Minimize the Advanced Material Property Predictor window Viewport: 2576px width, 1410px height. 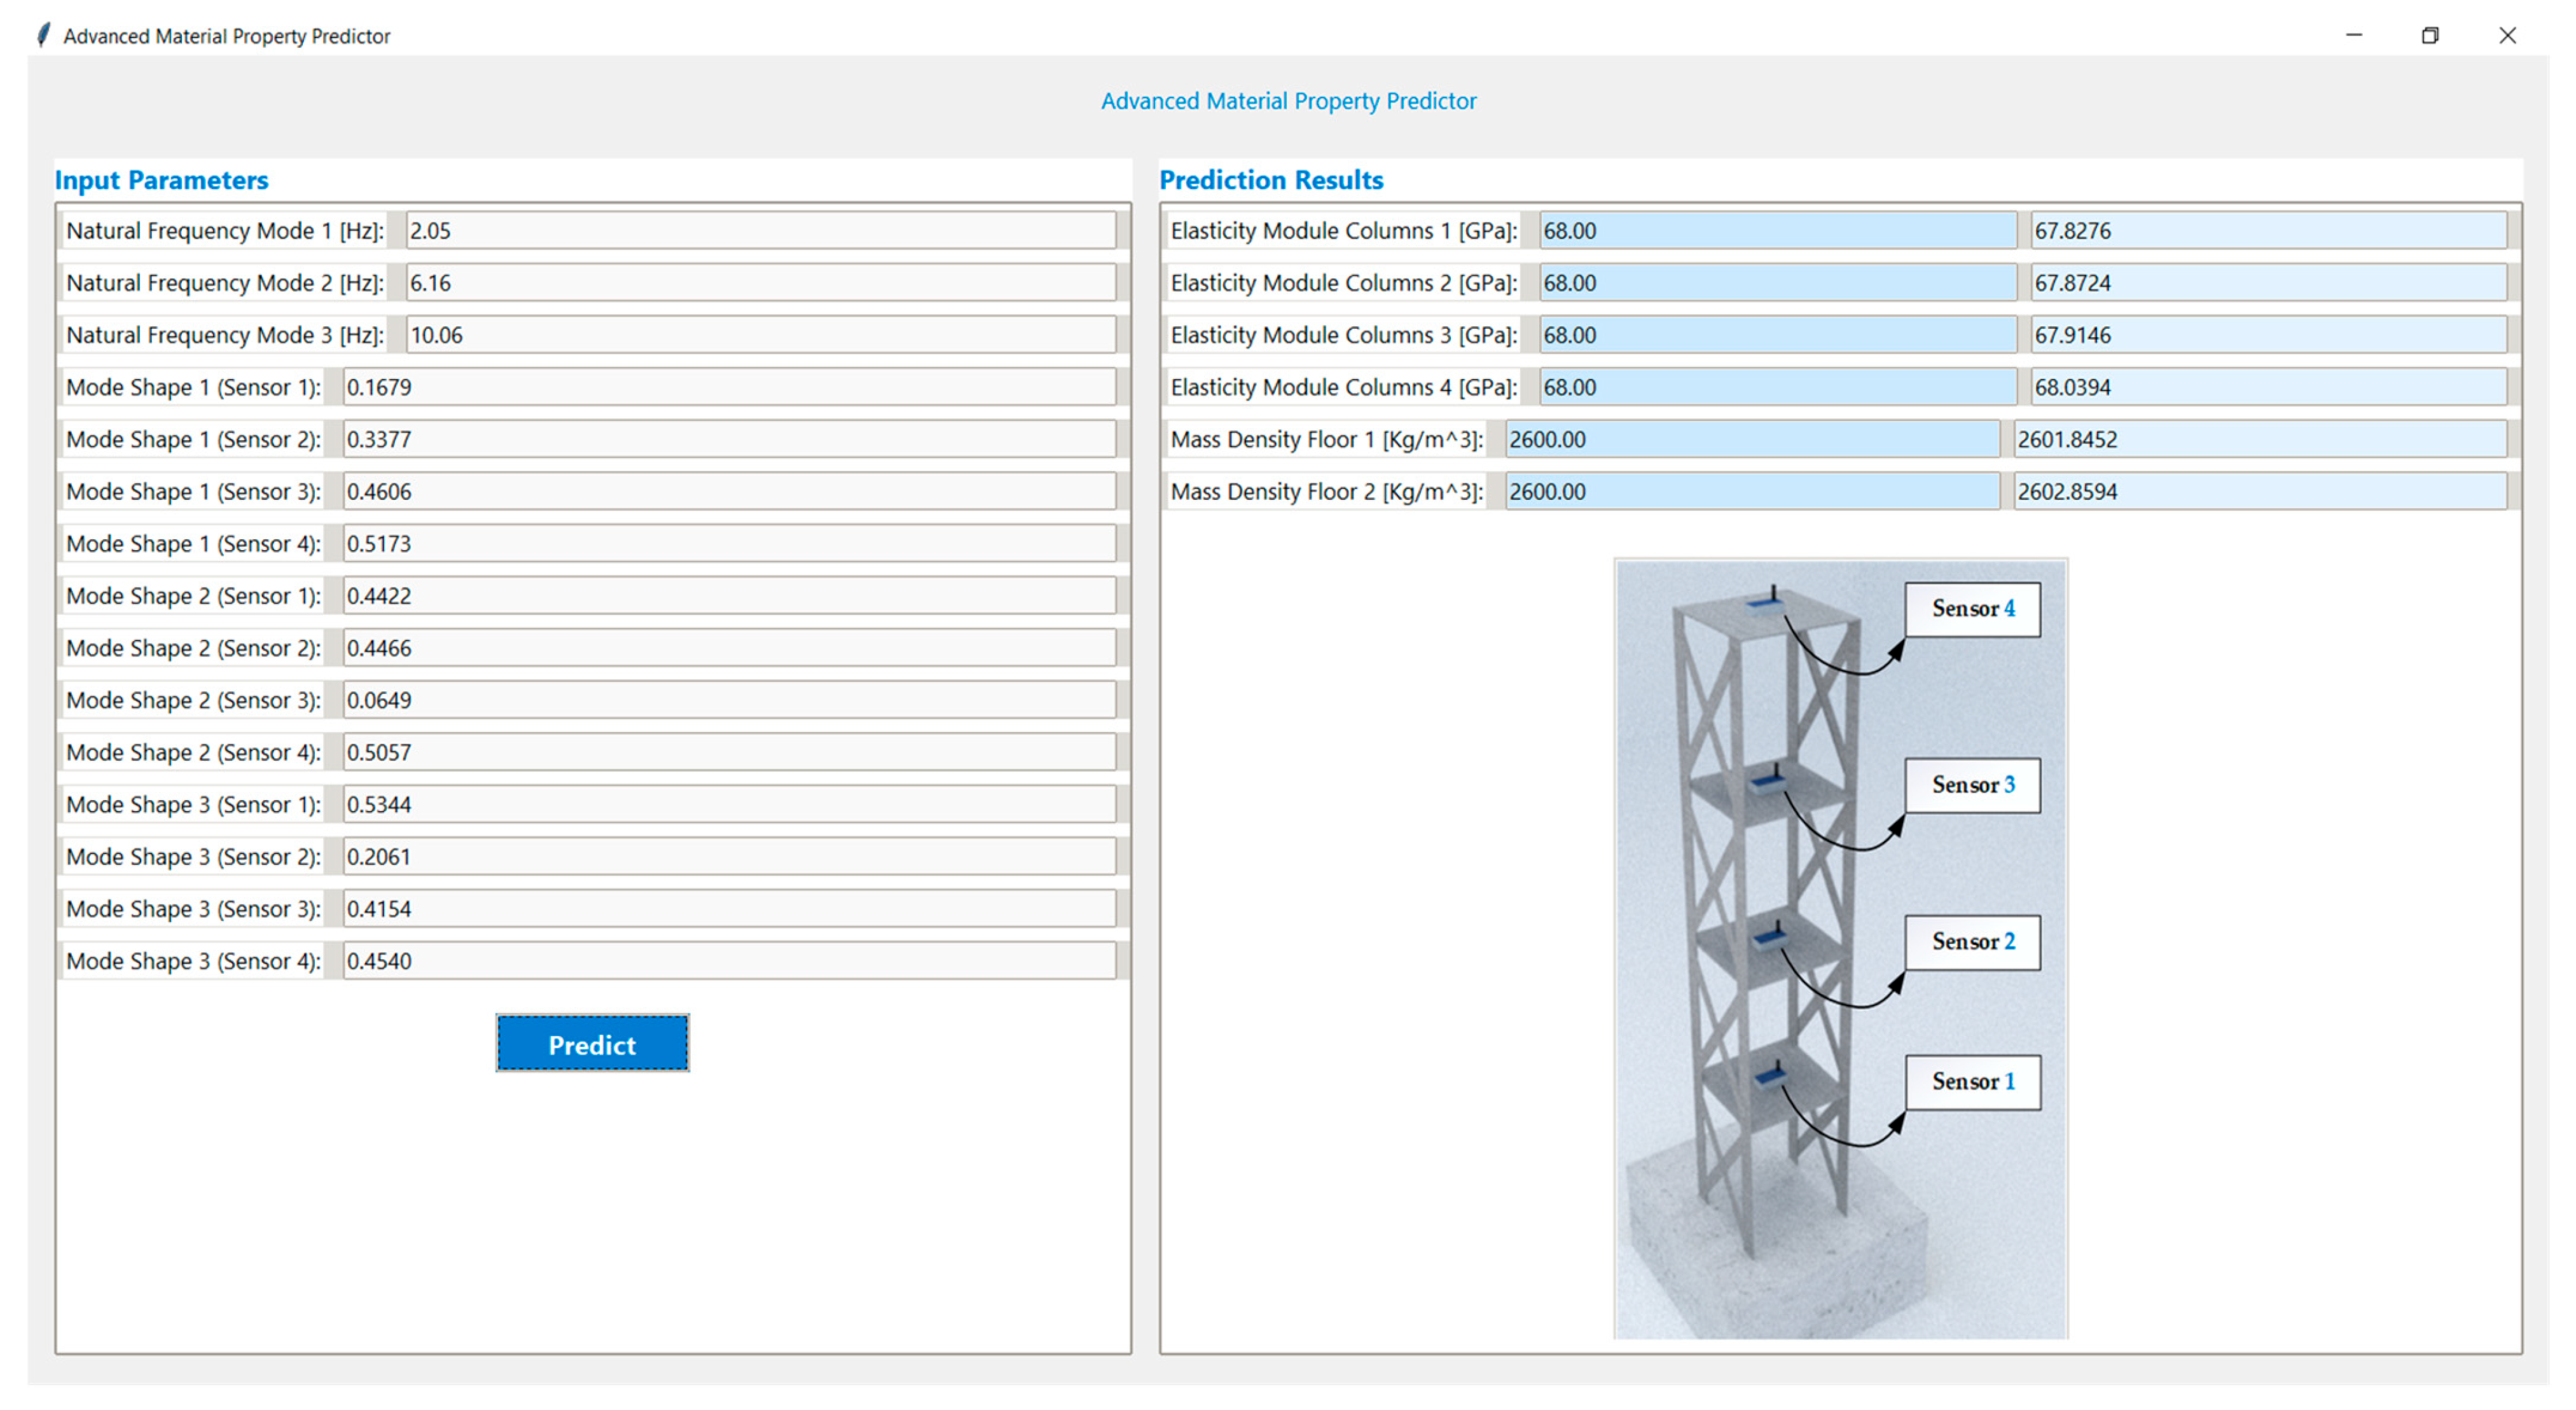[2353, 36]
